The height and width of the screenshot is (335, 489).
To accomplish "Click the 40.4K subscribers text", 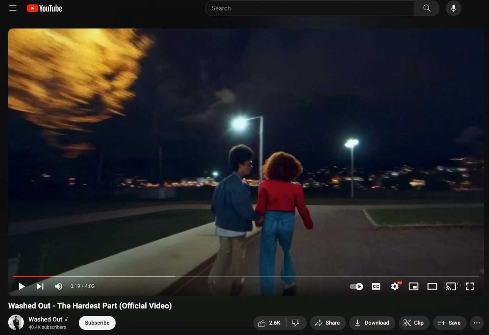I will pyautogui.click(x=47, y=327).
